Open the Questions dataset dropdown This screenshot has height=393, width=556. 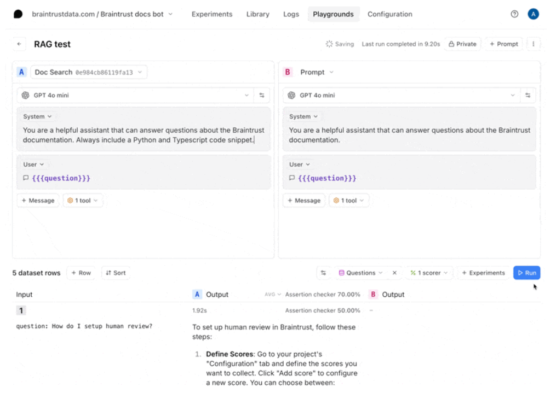tap(360, 273)
